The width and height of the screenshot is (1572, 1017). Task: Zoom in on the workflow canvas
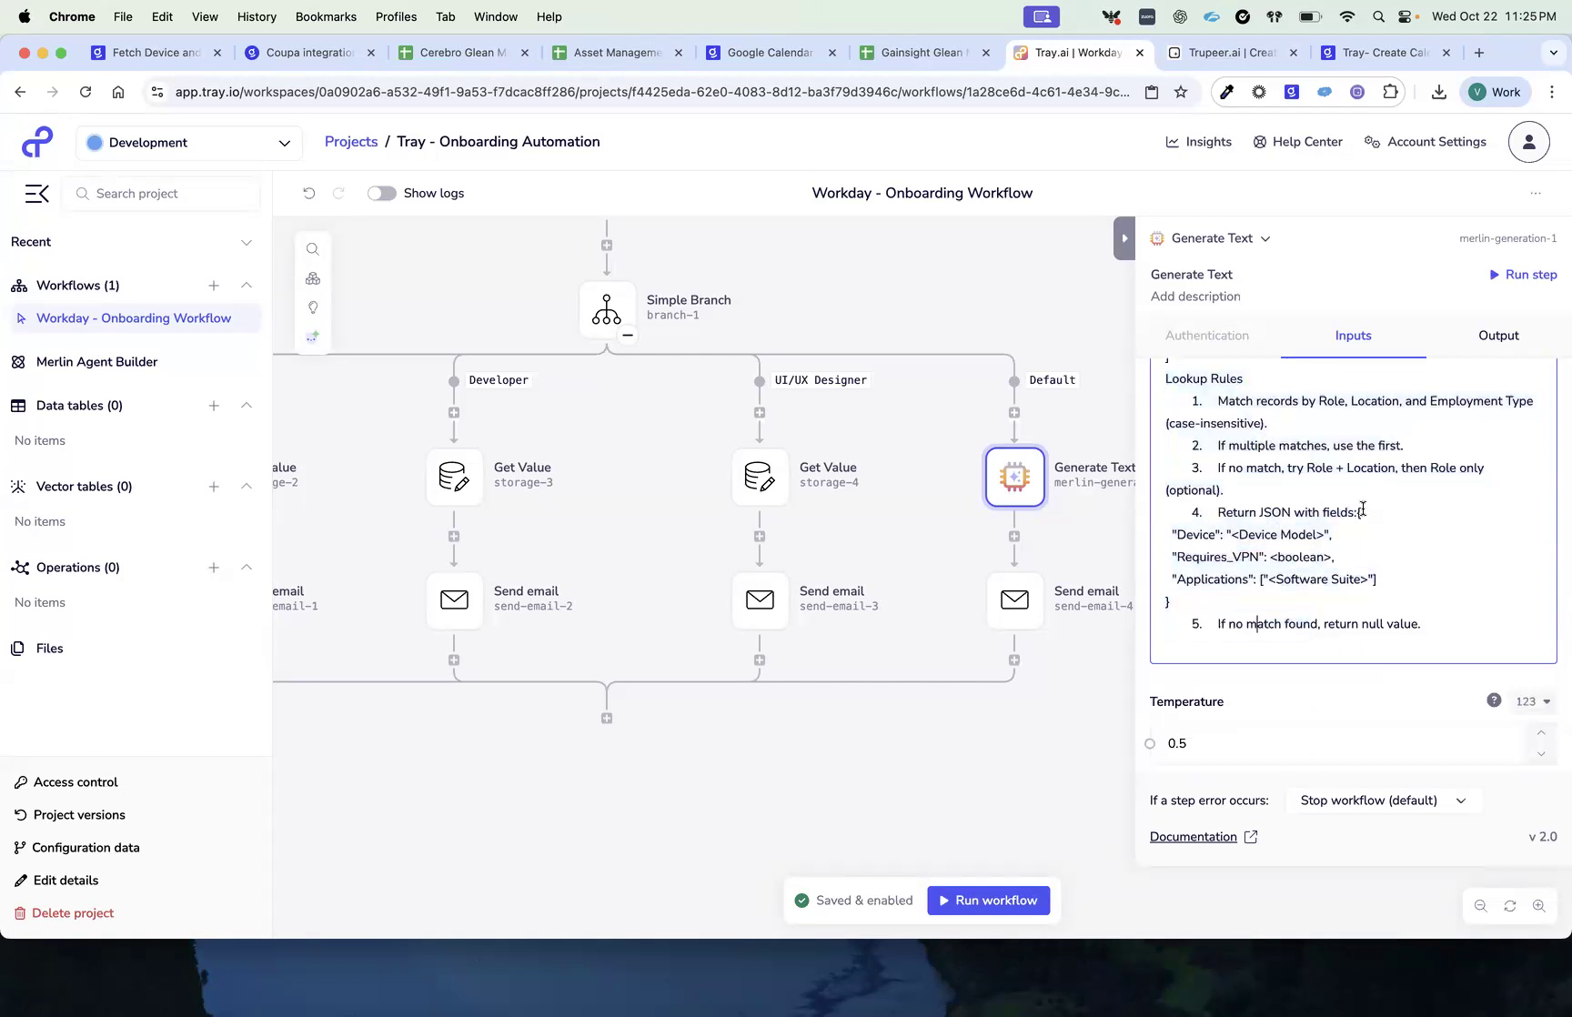tap(1540, 906)
